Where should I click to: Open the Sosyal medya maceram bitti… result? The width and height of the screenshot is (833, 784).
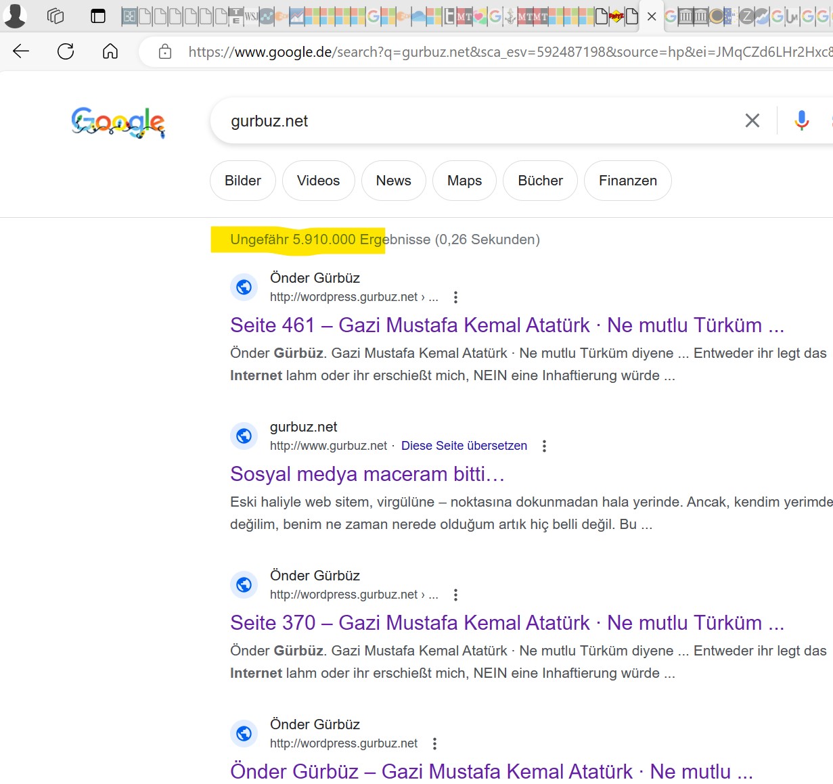pyautogui.click(x=367, y=474)
